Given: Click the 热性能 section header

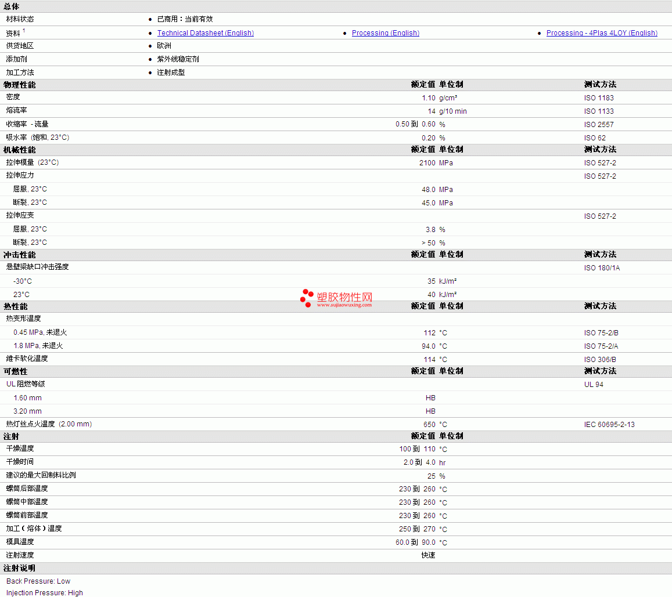Looking at the screenshot, I should pos(16,306).
